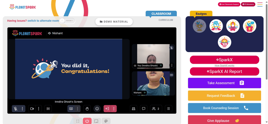Image resolution: width=268 pixels, height=124 pixels.
Task: Select the meditating guru badge
Action: tap(233, 26)
